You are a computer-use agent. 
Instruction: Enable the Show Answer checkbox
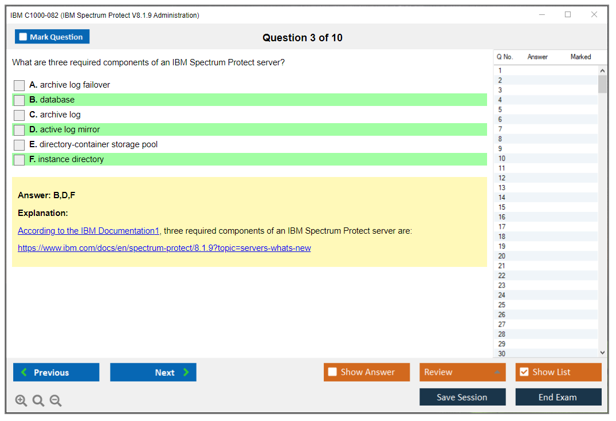[x=333, y=372]
